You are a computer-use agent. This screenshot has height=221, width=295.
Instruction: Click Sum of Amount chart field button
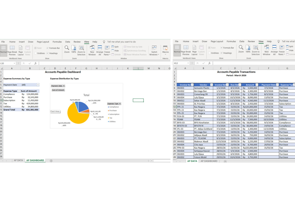coord(58,90)
